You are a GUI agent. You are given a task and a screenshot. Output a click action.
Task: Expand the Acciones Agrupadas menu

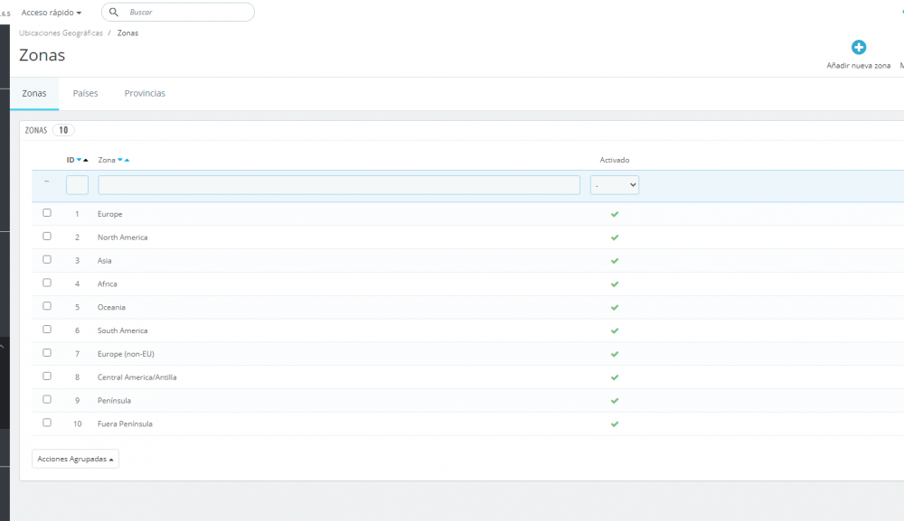point(75,459)
